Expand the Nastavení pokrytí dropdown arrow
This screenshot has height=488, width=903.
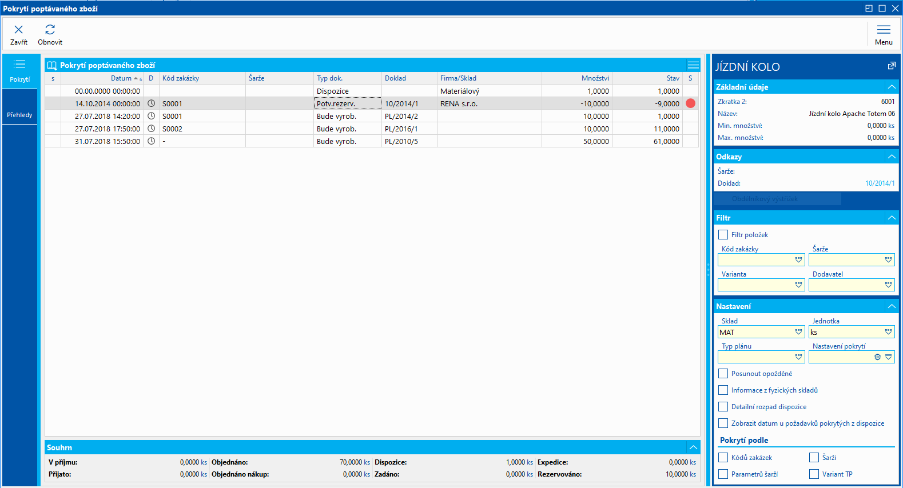[889, 357]
